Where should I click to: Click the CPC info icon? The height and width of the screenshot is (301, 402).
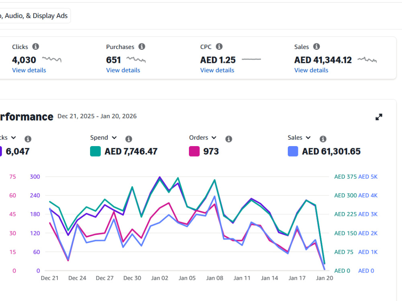click(x=219, y=47)
